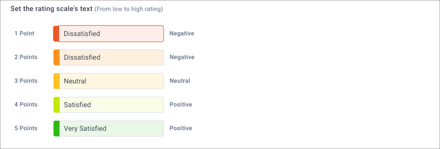Click the Neutral sentiment label on the right
The image size is (440, 149).
tap(180, 81)
